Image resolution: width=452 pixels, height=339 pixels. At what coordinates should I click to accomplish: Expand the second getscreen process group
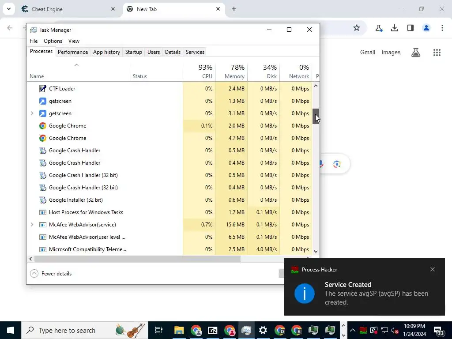(x=32, y=113)
